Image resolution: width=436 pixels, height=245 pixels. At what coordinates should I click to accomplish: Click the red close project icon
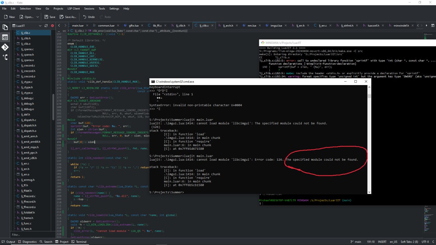click(52, 26)
